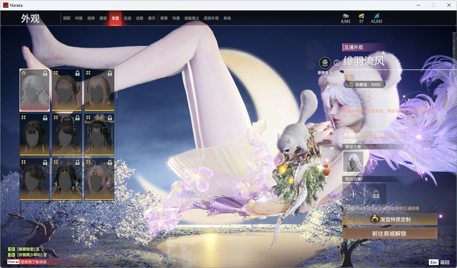Click the teal feather currency icon
This screenshot has width=457, height=268.
pos(376,16)
